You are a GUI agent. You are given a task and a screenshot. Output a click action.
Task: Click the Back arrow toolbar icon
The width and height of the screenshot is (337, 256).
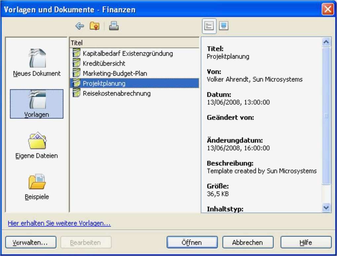click(80, 26)
